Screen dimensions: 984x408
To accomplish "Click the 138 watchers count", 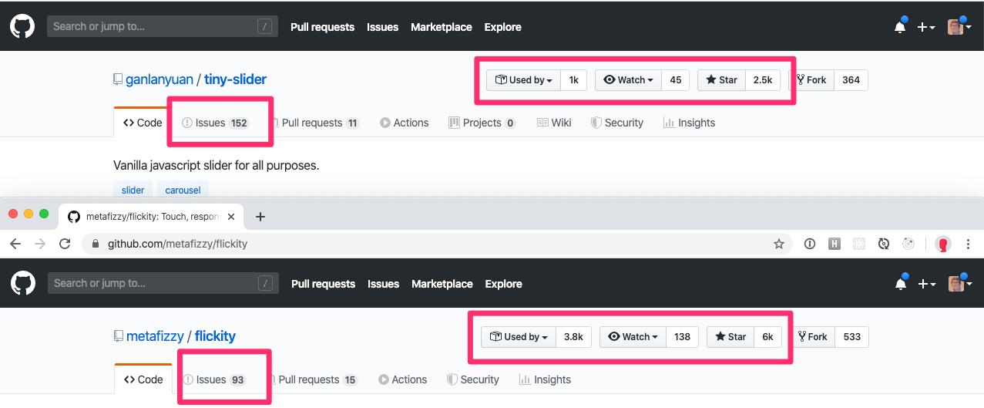I will 682,337.
